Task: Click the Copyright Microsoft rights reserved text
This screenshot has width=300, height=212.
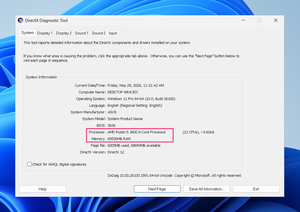Action: [x=208, y=175]
